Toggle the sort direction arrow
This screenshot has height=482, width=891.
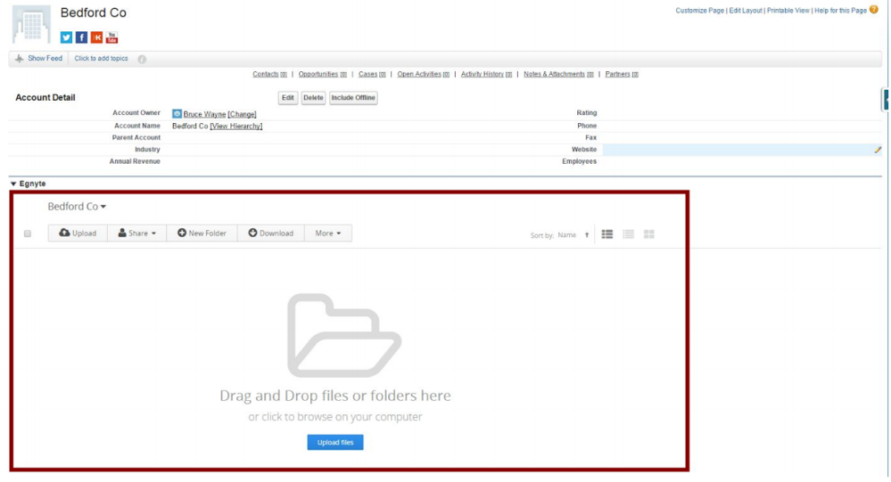click(587, 235)
